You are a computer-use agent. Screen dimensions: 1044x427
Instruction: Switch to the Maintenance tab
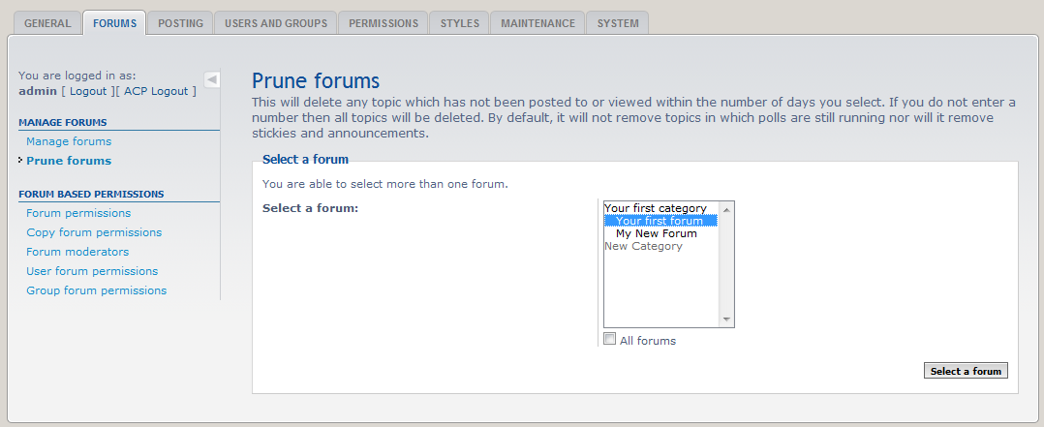(x=537, y=23)
